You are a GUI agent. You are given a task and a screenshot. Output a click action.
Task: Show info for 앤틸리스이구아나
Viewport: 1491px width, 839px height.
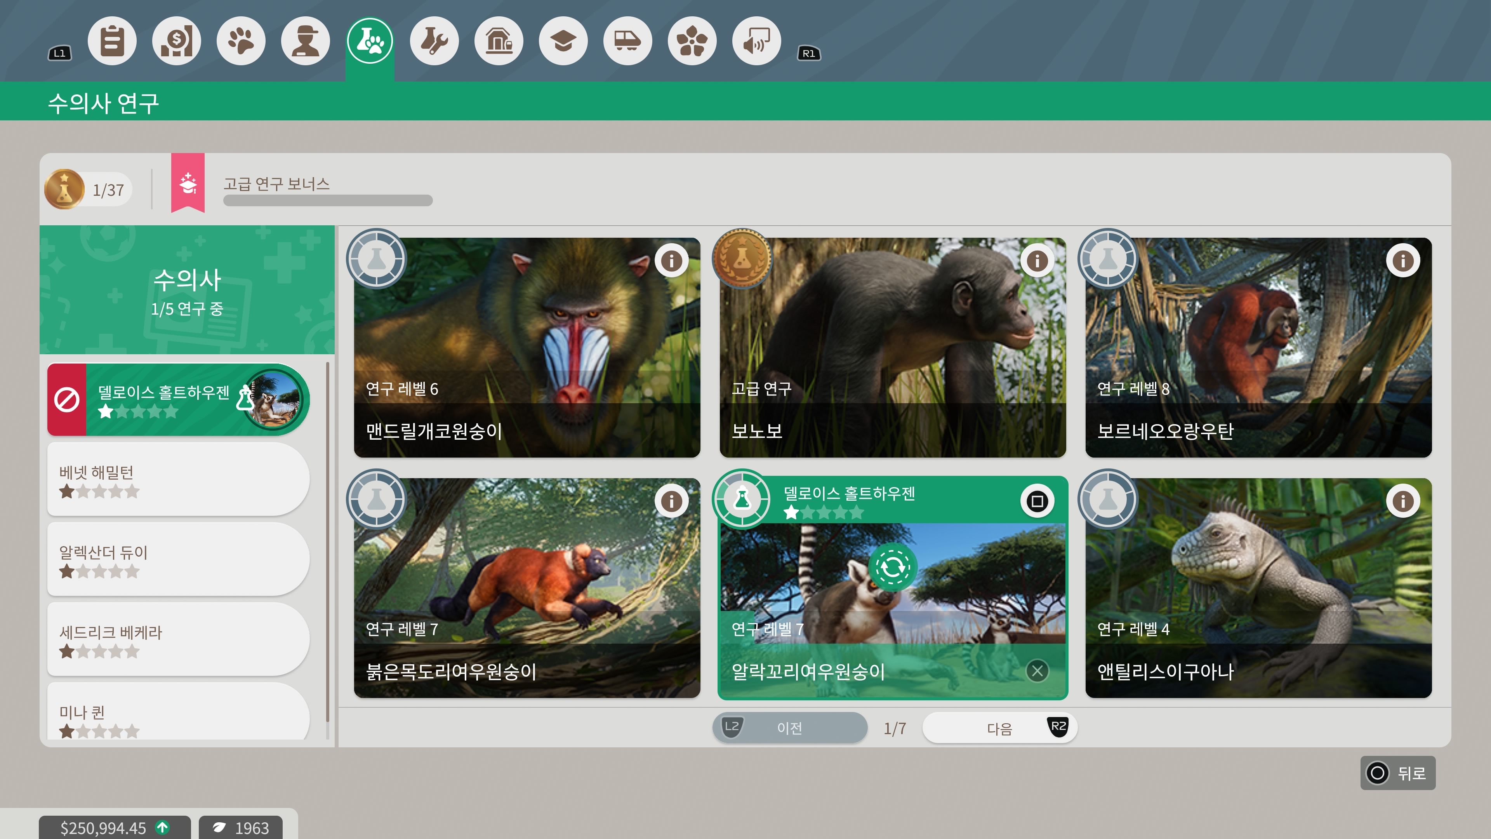pyautogui.click(x=1403, y=501)
